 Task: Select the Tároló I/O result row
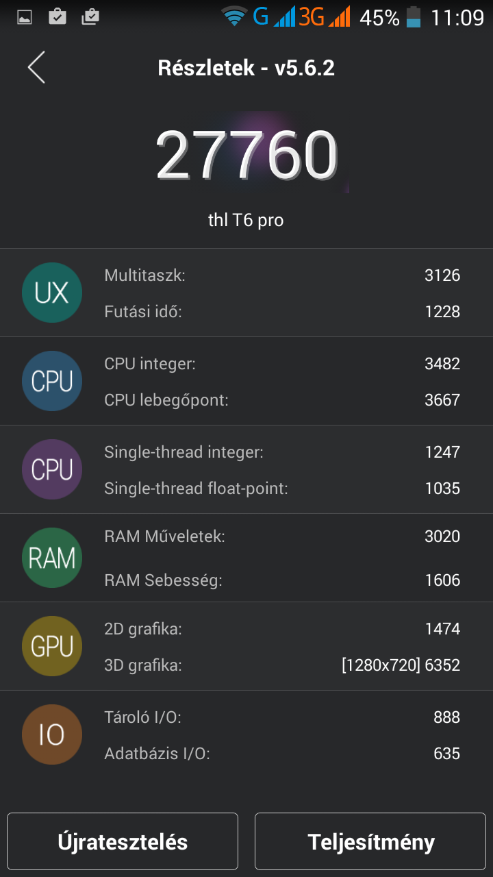coord(274,717)
